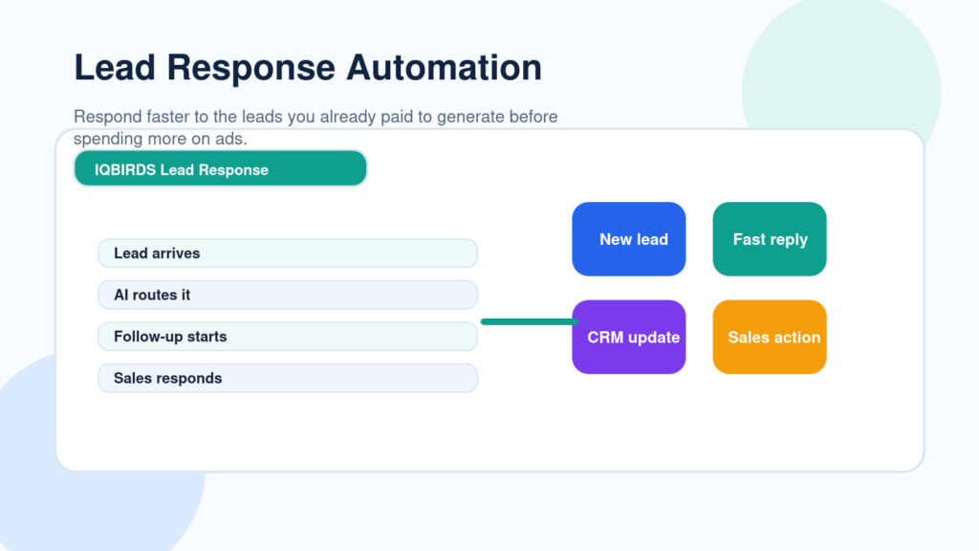Click the blue New lead card
The width and height of the screenshot is (979, 551).
point(629,239)
